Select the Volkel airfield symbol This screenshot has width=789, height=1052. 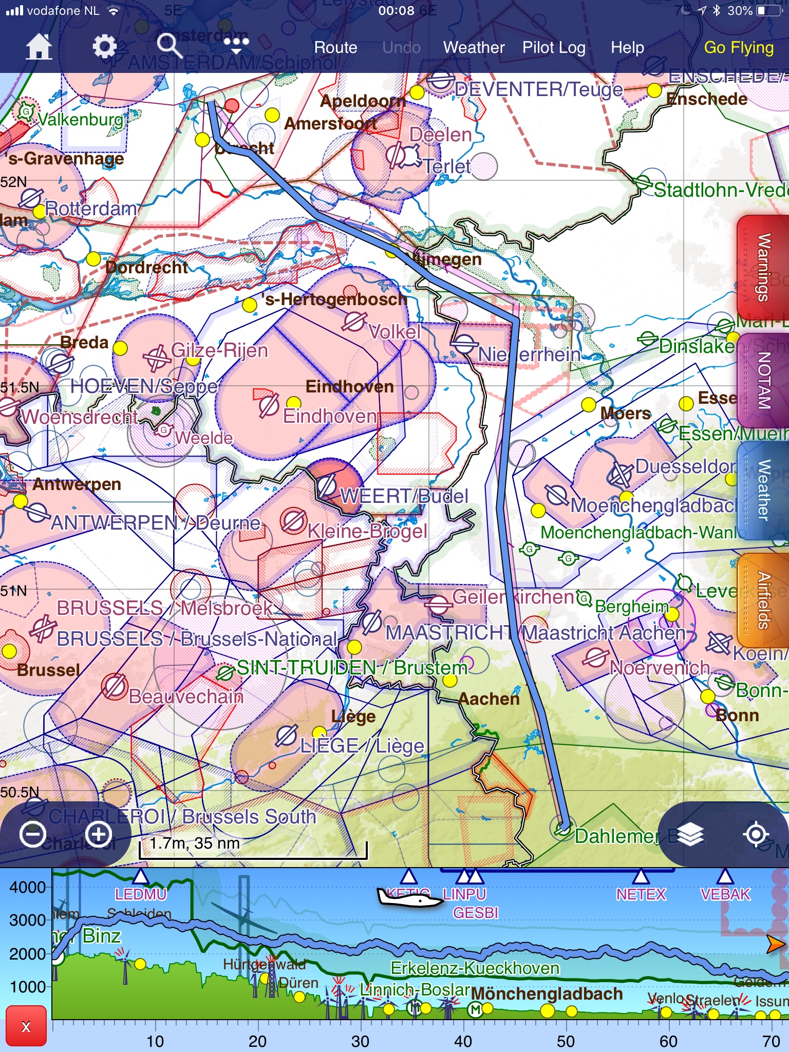(354, 322)
